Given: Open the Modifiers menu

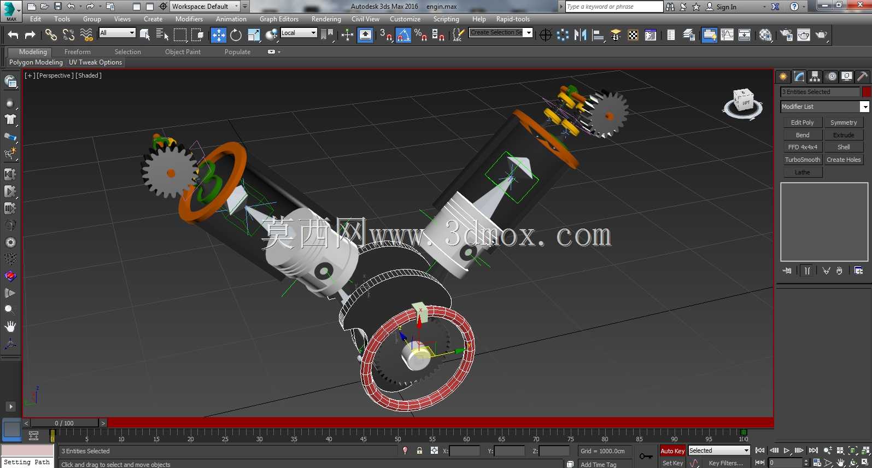Looking at the screenshot, I should click(x=189, y=19).
